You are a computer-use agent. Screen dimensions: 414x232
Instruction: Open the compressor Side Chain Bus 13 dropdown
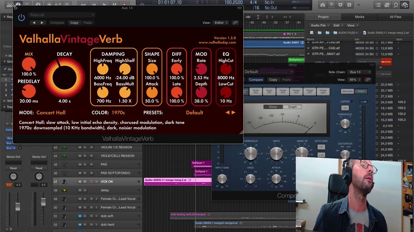360,72
